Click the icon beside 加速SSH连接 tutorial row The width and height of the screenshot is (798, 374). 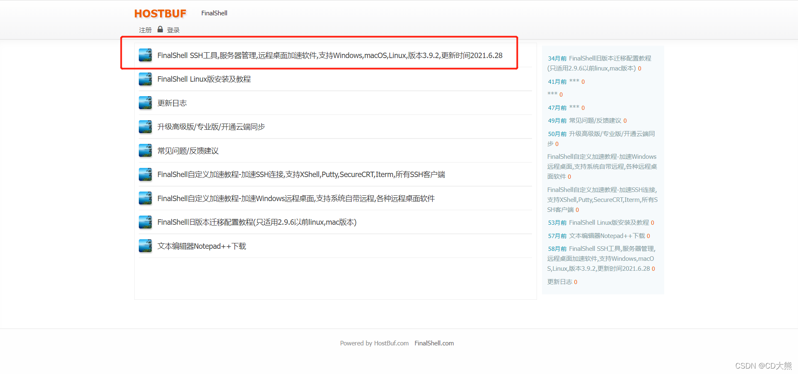(145, 175)
